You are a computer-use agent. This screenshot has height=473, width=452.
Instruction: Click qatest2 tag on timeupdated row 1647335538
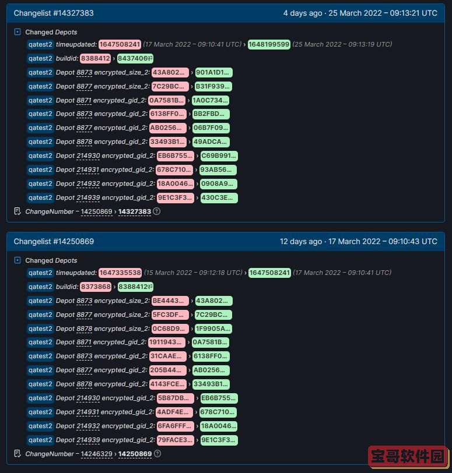tap(40, 273)
